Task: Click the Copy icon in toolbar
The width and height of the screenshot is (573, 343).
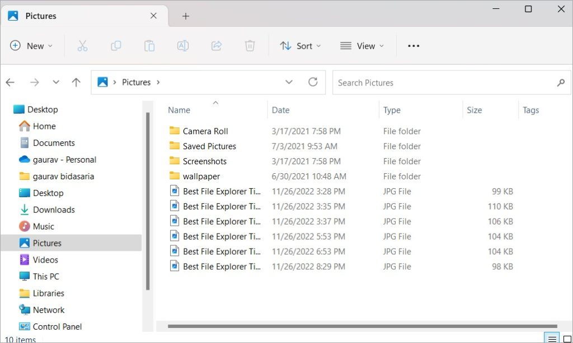Action: (116, 46)
